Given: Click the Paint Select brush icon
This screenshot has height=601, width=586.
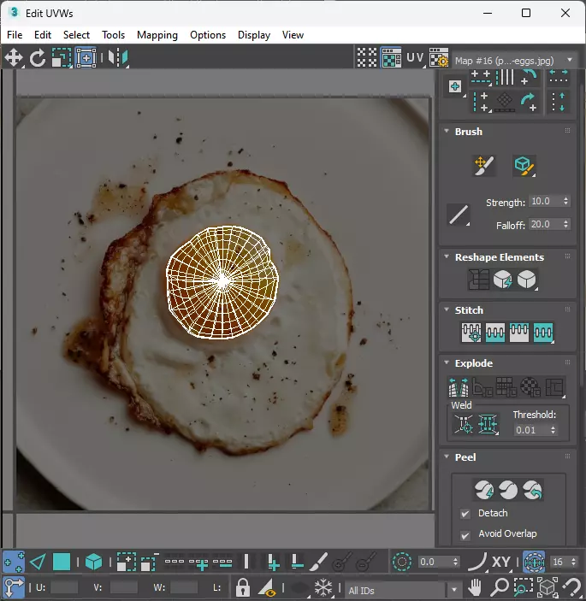Looking at the screenshot, I should click(x=318, y=563).
